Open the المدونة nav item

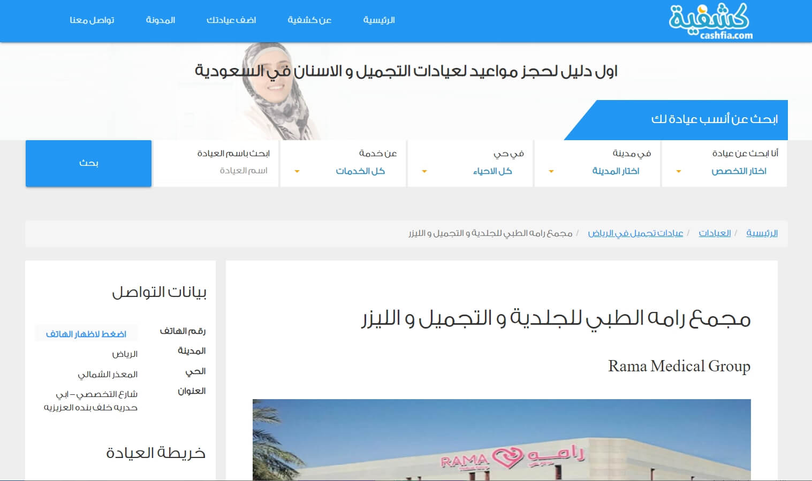[161, 20]
